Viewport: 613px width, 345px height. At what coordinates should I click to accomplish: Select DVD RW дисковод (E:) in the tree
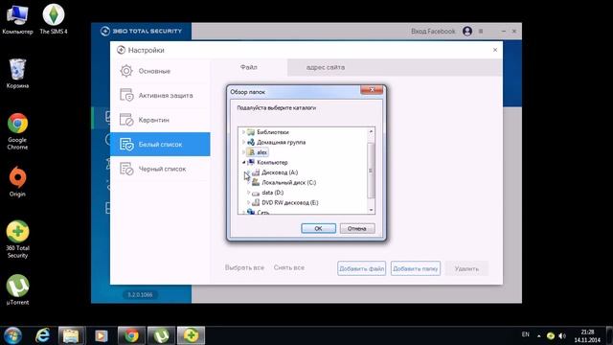click(x=289, y=202)
